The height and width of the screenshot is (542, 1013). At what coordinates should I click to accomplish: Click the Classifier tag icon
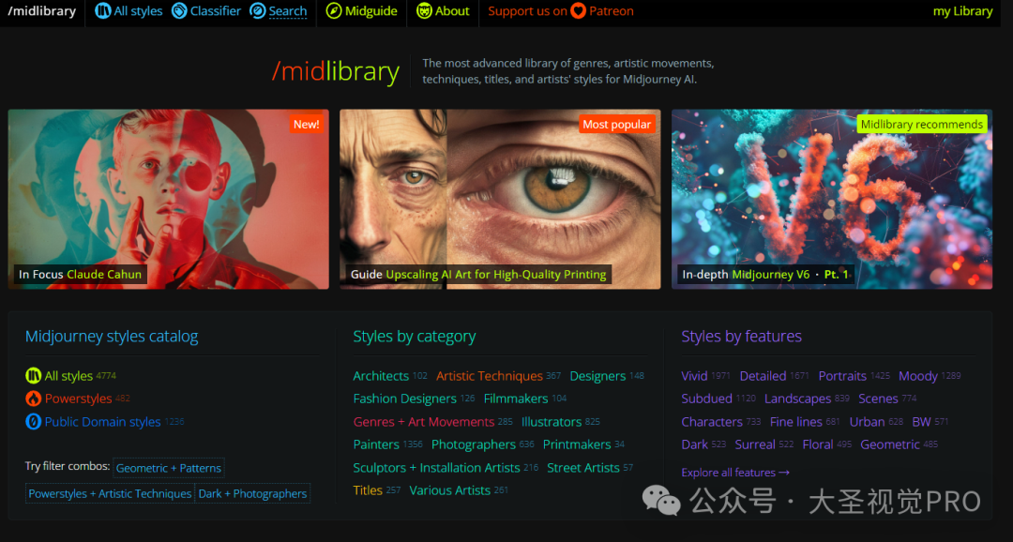click(179, 11)
